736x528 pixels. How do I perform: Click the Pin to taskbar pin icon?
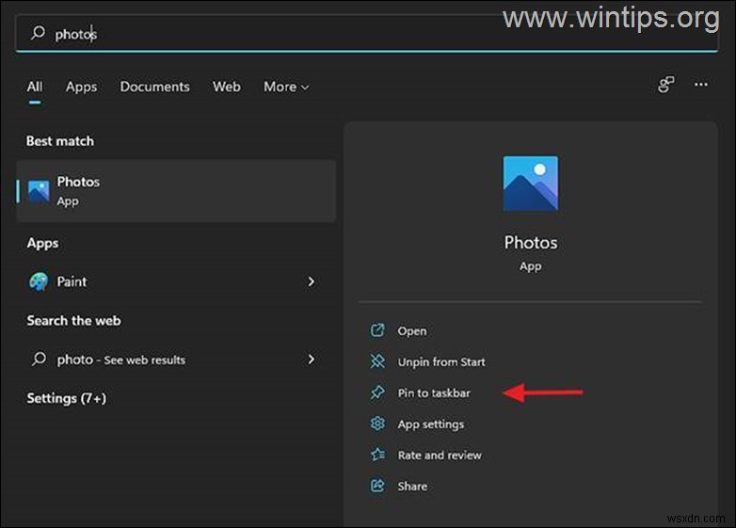click(x=377, y=392)
